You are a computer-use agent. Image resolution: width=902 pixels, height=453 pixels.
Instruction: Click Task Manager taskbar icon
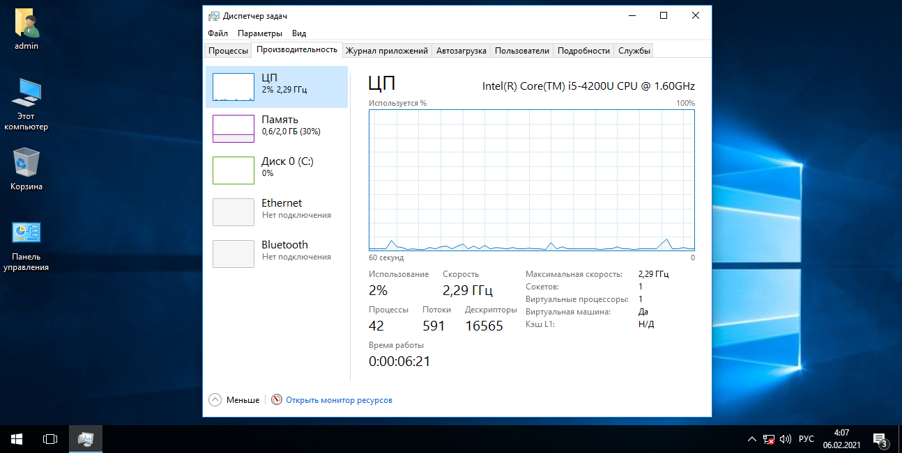(x=86, y=439)
